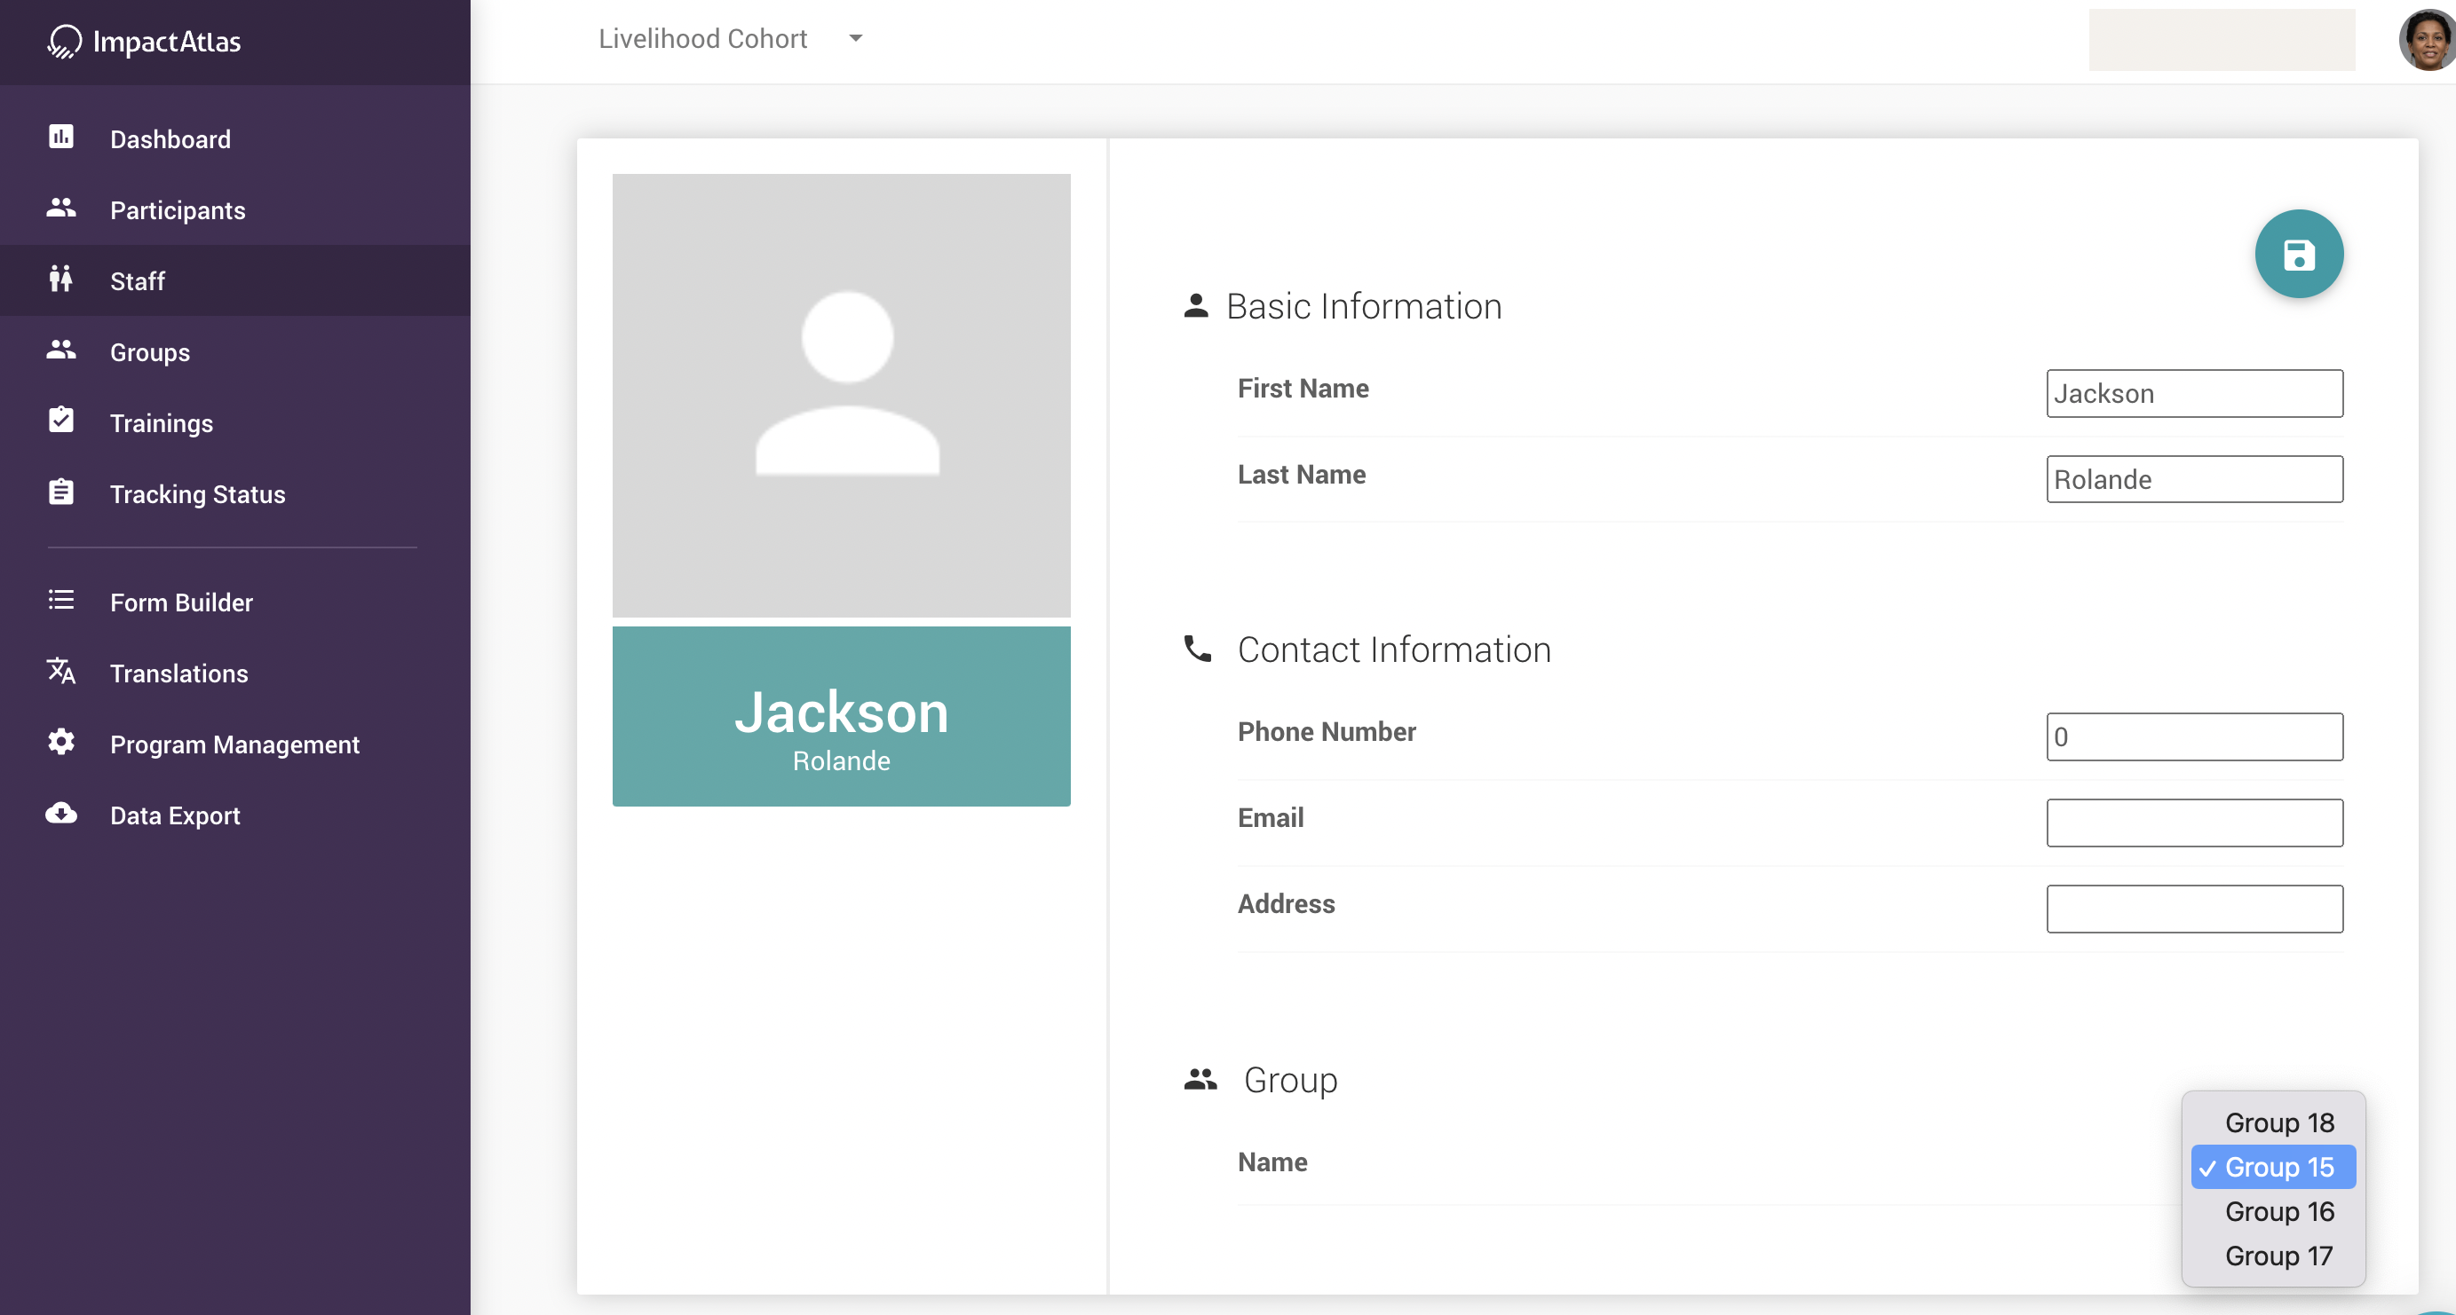Choose Group 16 in the group list
This screenshot has width=2456, height=1315.
2278,1211
